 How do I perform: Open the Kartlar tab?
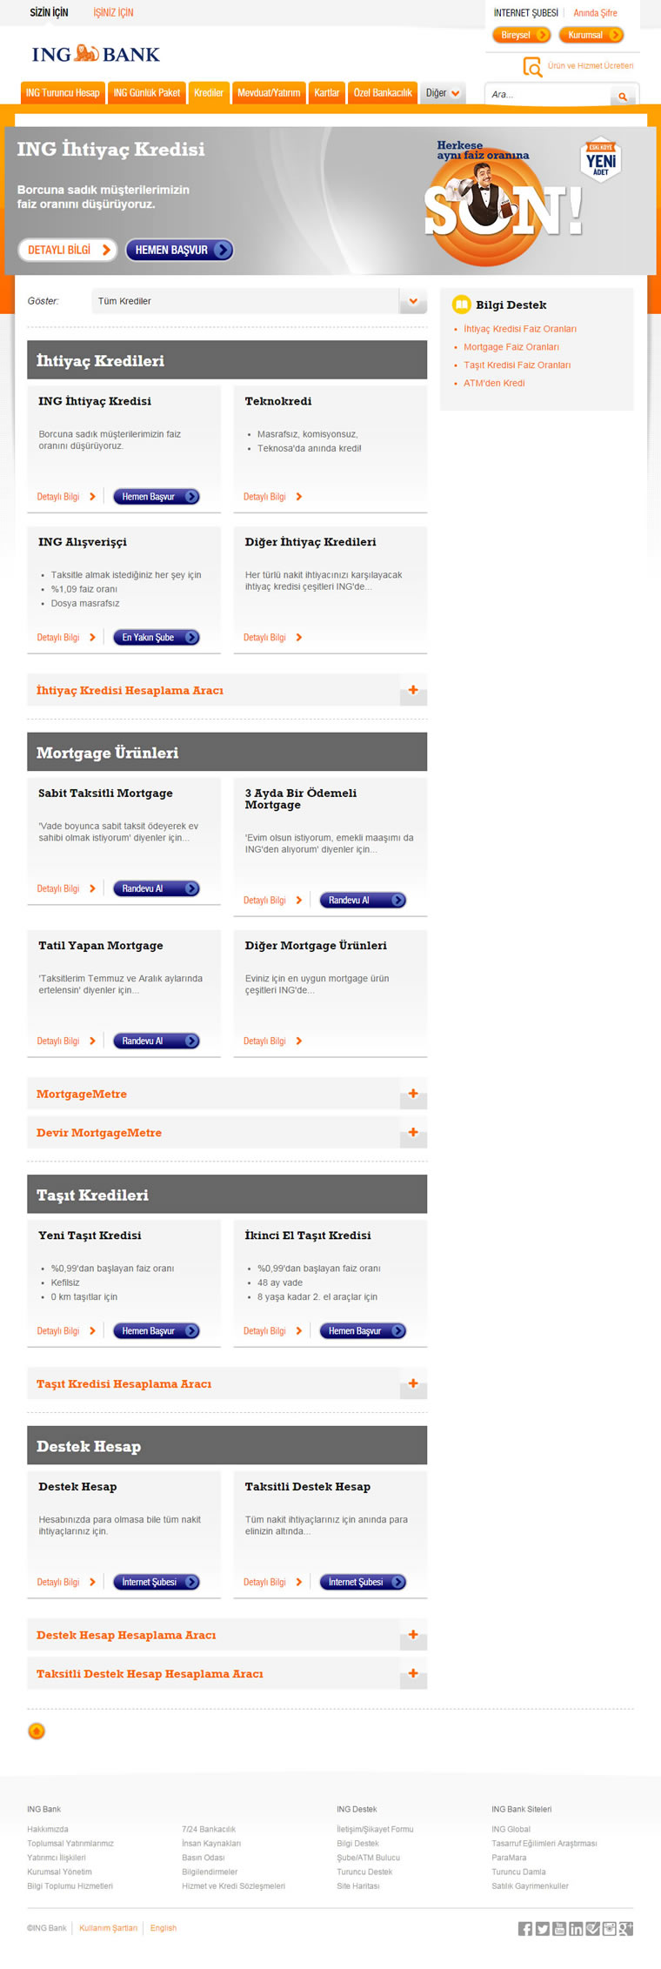(x=327, y=93)
